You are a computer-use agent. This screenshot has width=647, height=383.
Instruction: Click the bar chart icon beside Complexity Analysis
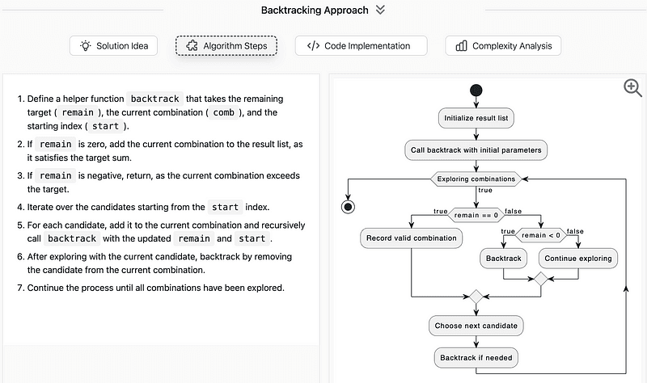(461, 46)
